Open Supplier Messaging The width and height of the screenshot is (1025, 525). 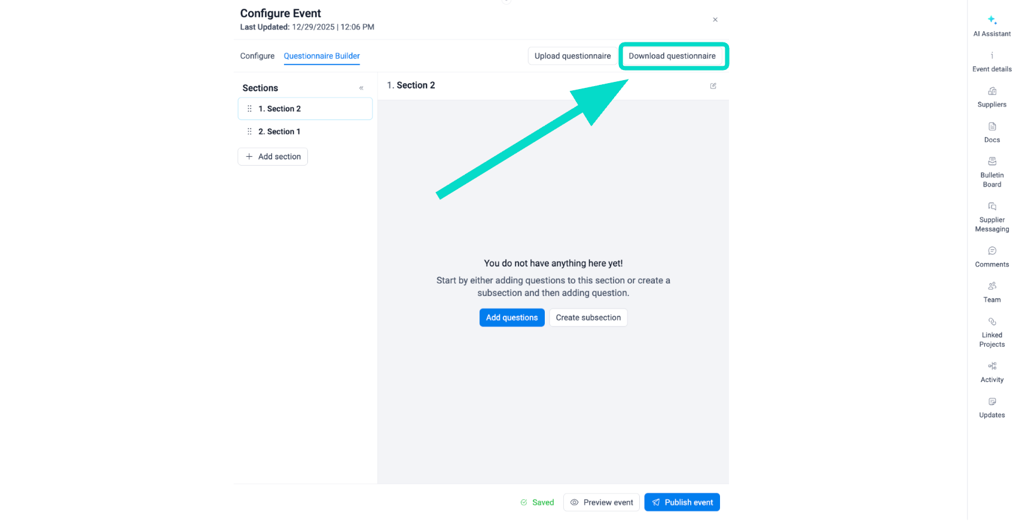tap(992, 217)
